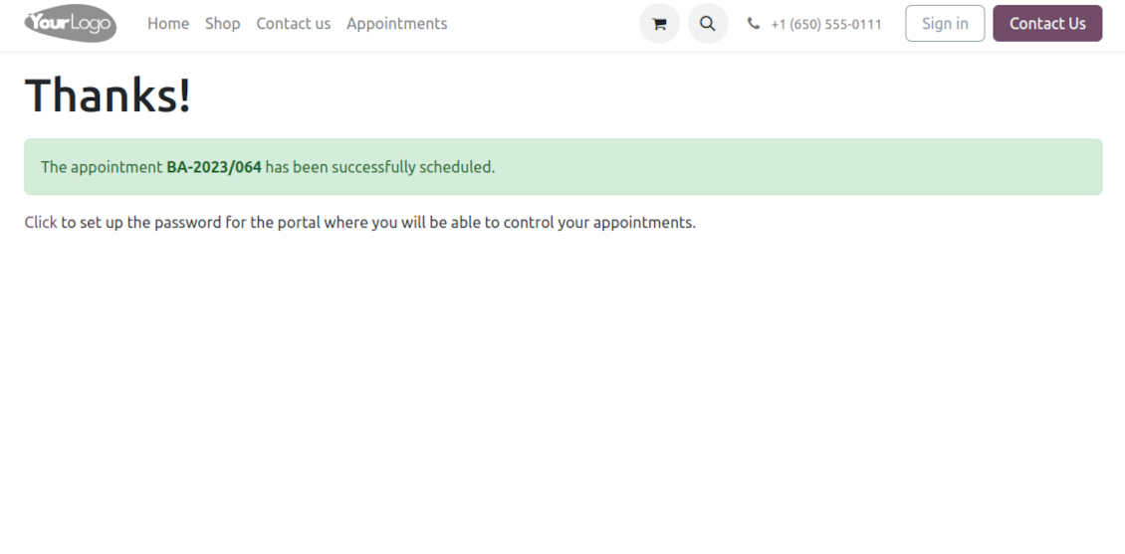The width and height of the screenshot is (1125, 554).
Task: Click the blank white page body
Action: (x=562, y=398)
